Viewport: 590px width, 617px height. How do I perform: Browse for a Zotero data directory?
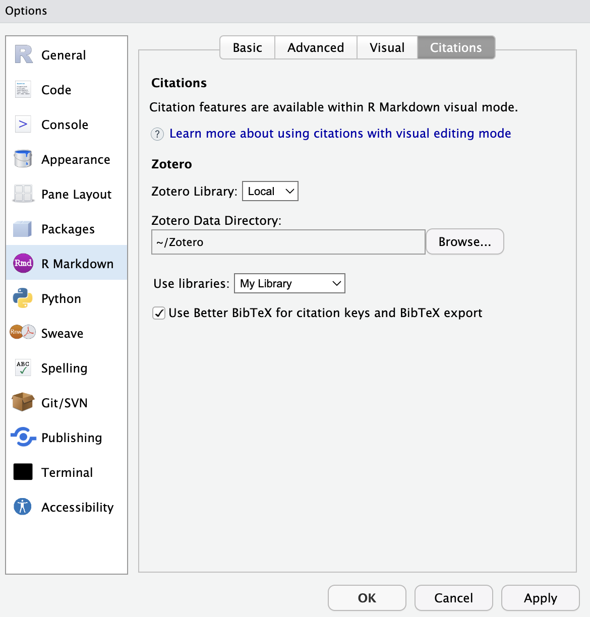[x=464, y=241]
